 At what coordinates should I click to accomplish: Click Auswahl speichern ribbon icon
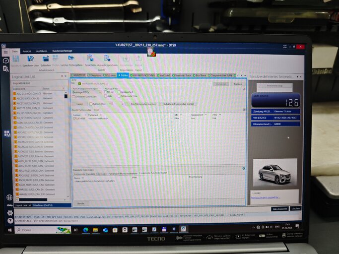click(107, 59)
